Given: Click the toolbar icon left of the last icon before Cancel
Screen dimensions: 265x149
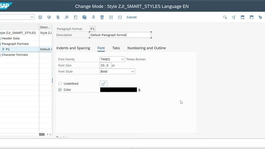Looking at the screenshot, I should pyautogui.click(x=111, y=17).
